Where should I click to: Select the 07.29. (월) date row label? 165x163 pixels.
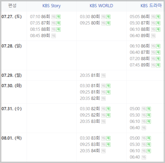coord(12,75)
